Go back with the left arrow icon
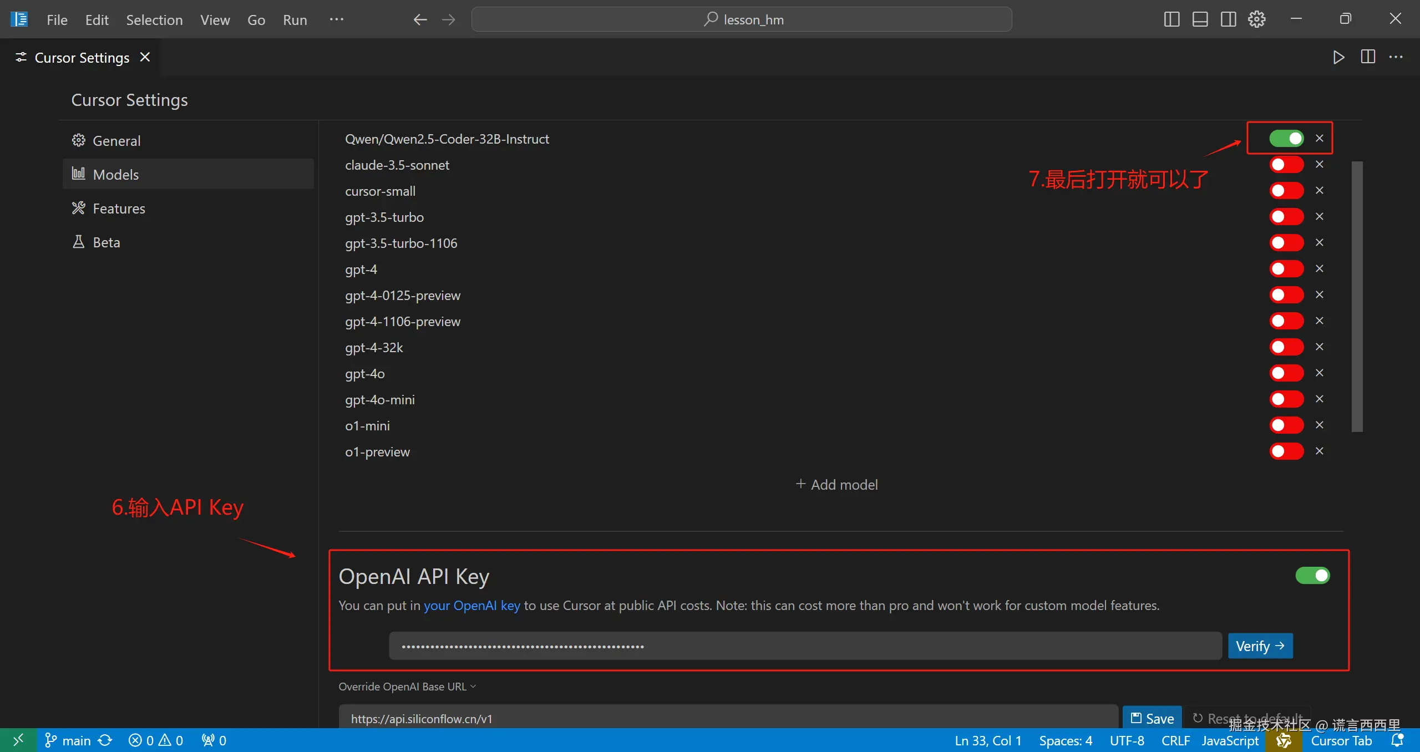 [420, 20]
